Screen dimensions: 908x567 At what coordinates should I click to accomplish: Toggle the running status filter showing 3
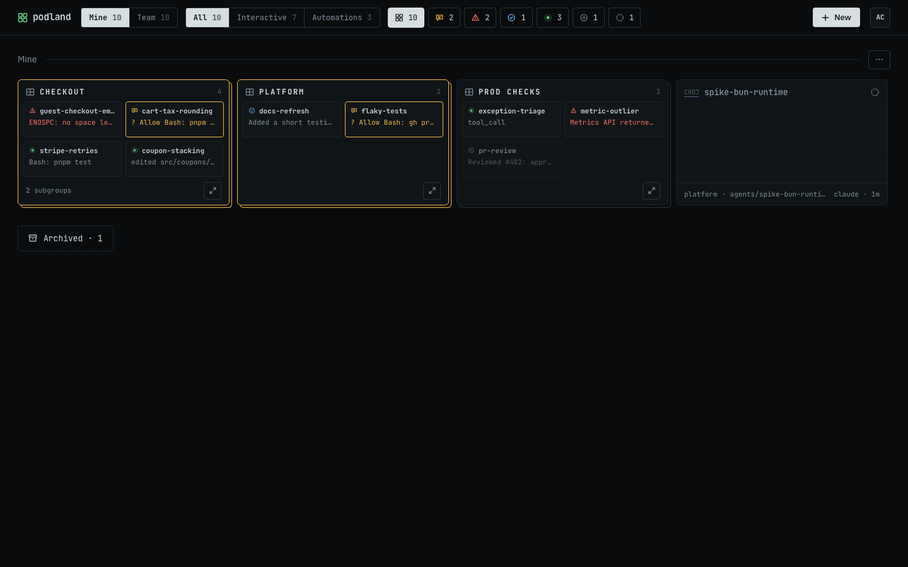(x=553, y=18)
